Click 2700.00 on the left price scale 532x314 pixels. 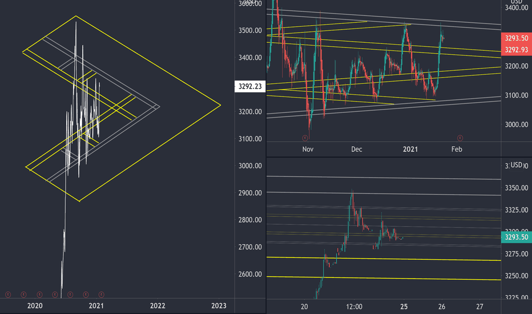tap(250, 247)
